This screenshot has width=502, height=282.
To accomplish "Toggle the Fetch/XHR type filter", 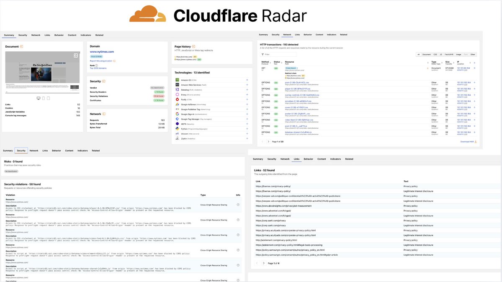I will [449, 54].
